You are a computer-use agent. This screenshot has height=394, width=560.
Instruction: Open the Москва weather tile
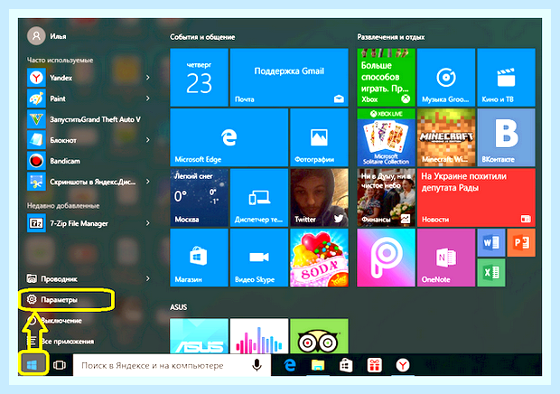click(x=199, y=198)
